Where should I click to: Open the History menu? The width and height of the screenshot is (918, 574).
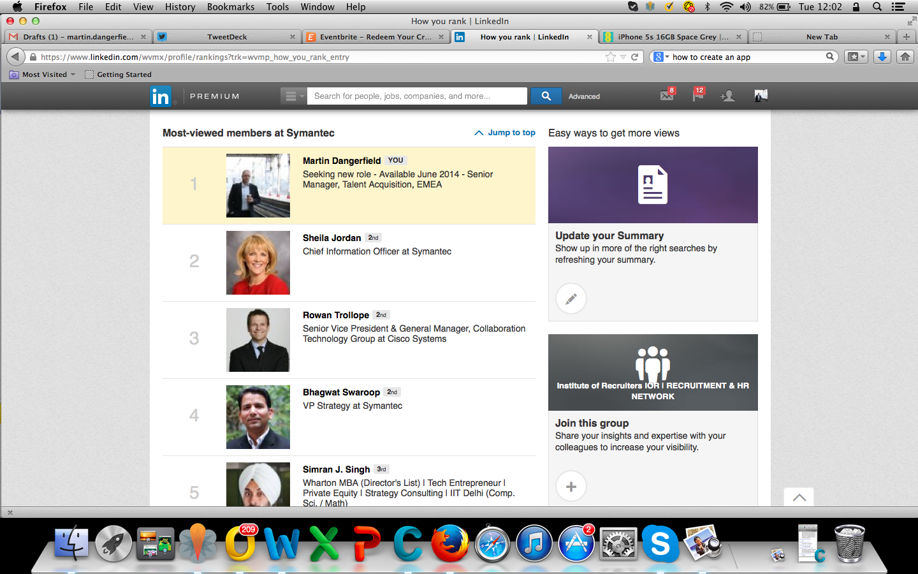(180, 7)
